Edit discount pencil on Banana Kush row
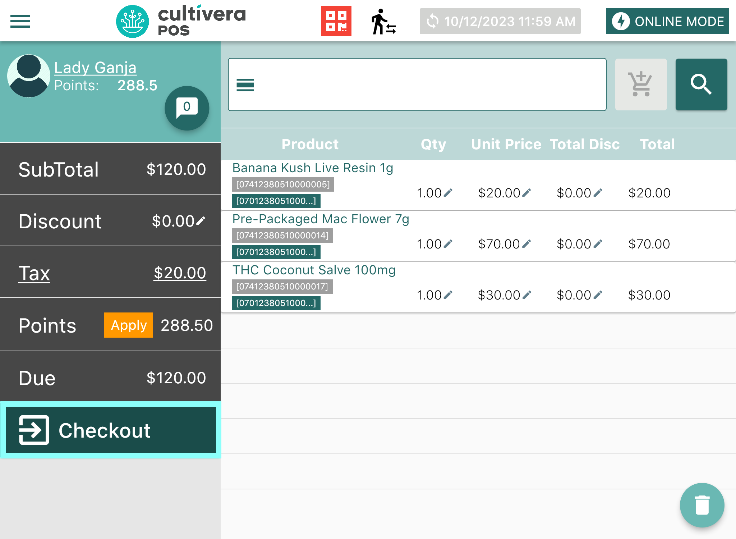This screenshot has width=736, height=539. 597,193
